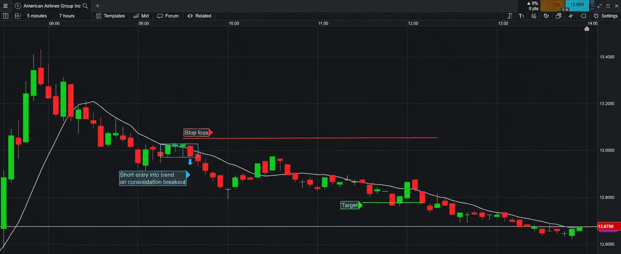
Task: Toggle chart gridlines
Action: (x=534, y=16)
